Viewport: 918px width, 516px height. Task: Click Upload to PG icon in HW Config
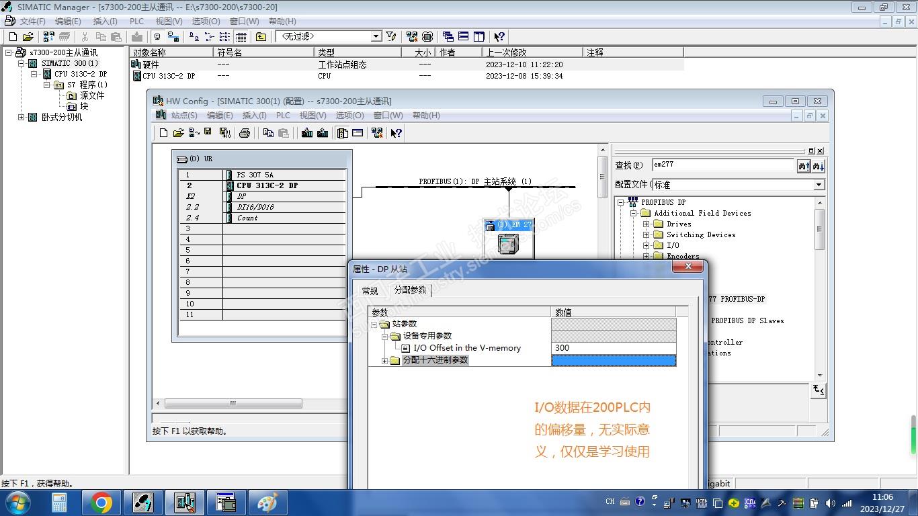coord(323,133)
